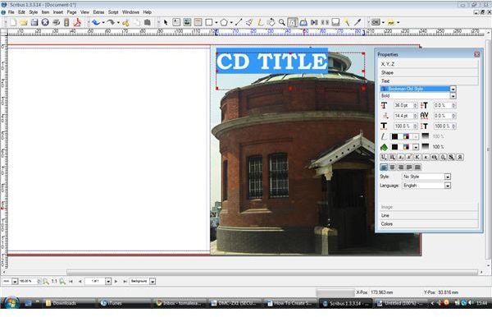The height and width of the screenshot is (317, 492).
Task: Select the Insert Shape rectangle tool
Action: [x=208, y=22]
